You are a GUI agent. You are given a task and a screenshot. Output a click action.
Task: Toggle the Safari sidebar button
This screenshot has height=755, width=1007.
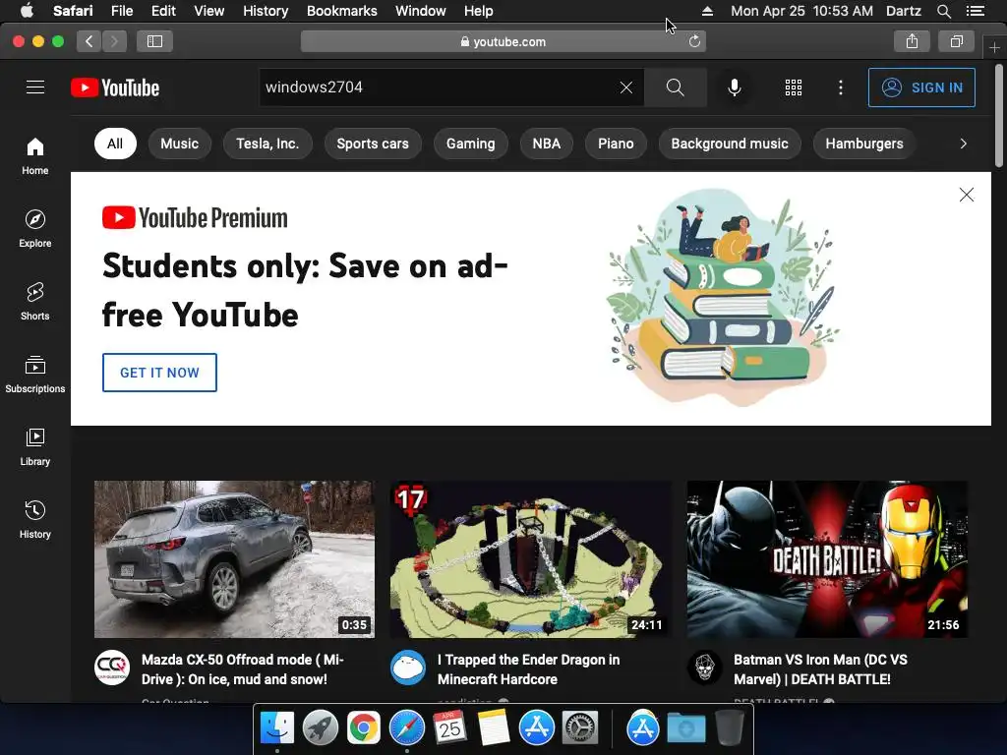click(x=154, y=41)
